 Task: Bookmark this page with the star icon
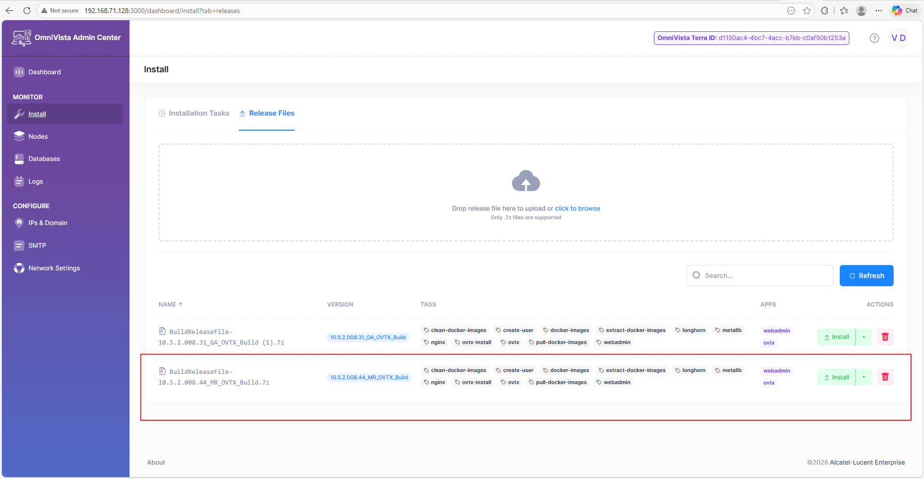(x=807, y=11)
